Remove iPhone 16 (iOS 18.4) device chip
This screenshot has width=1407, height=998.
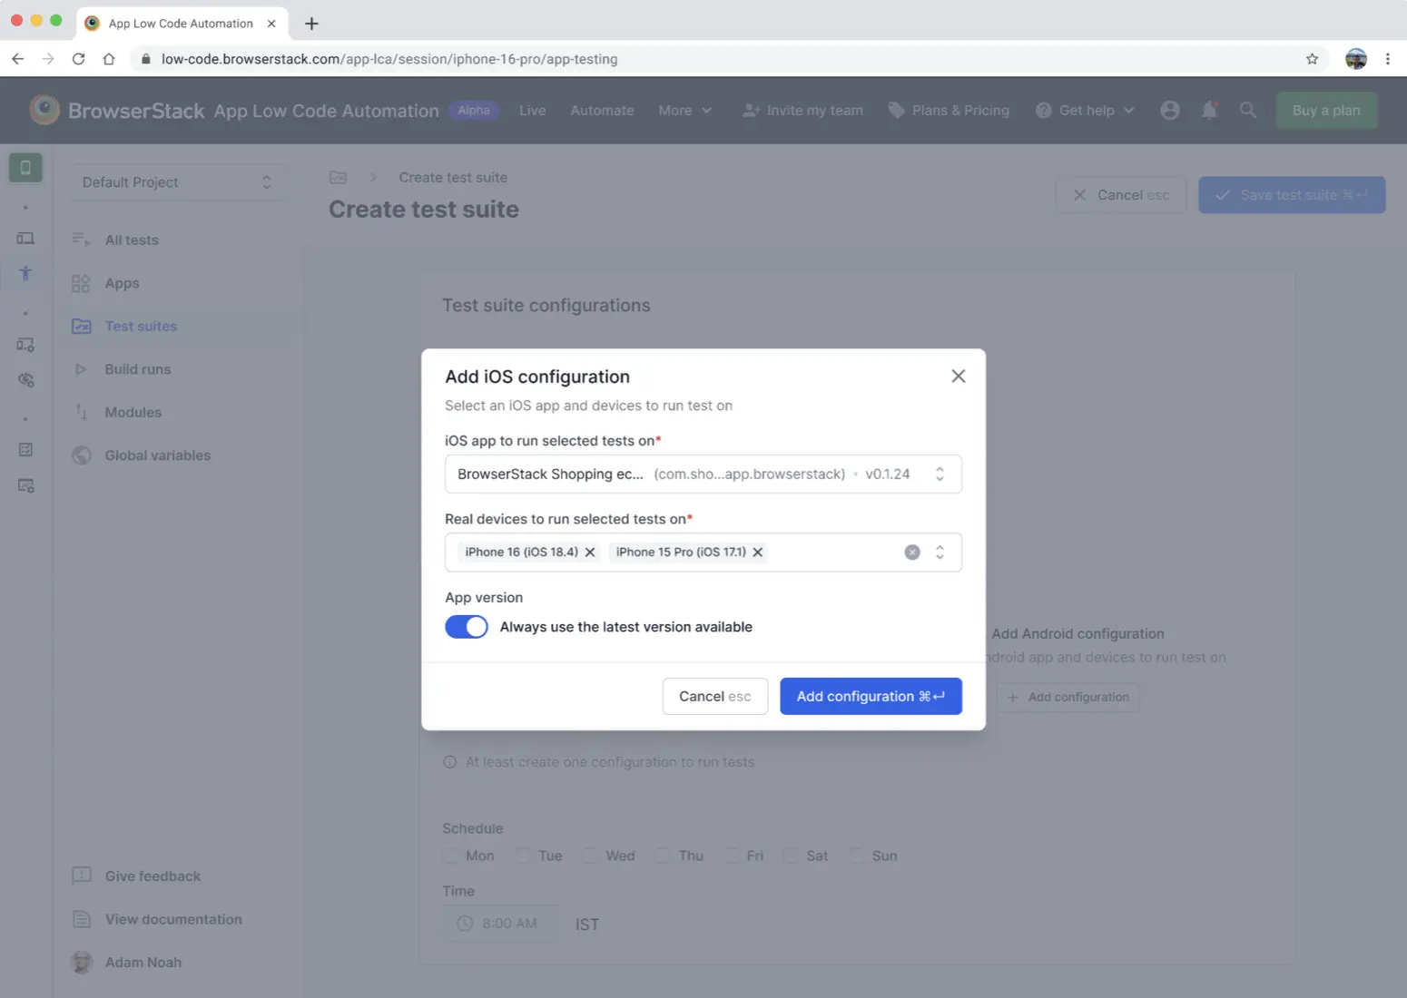click(590, 552)
